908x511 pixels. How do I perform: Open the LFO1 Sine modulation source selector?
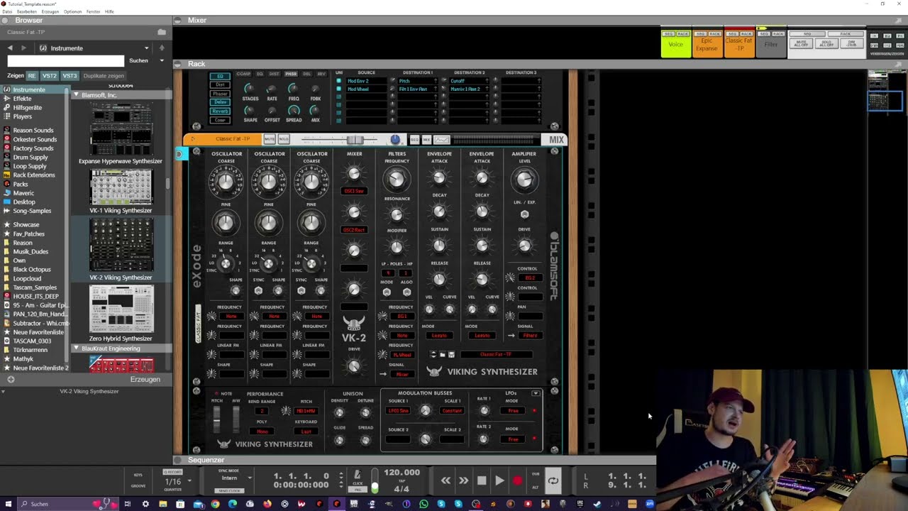tap(398, 410)
